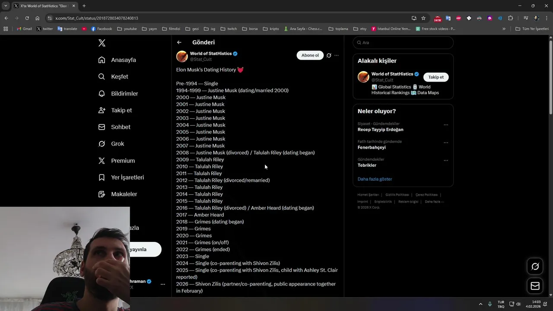Open floating messages envelope button
553x311 pixels.
535,286
